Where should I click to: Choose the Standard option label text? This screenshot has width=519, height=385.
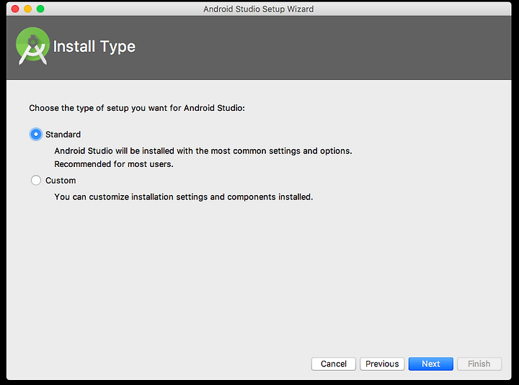coord(63,135)
